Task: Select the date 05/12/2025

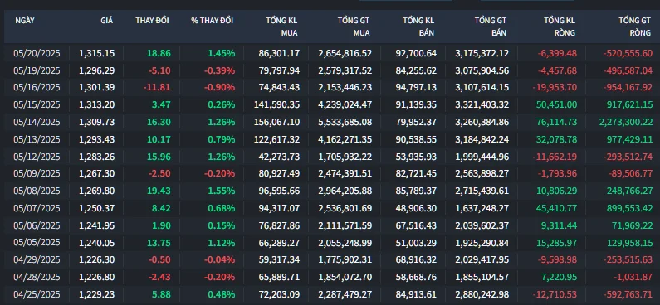Action: click(37, 157)
